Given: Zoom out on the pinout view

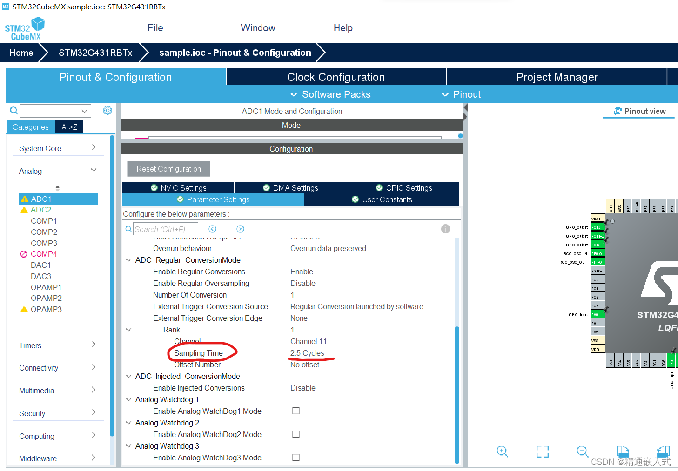Looking at the screenshot, I should click(582, 451).
